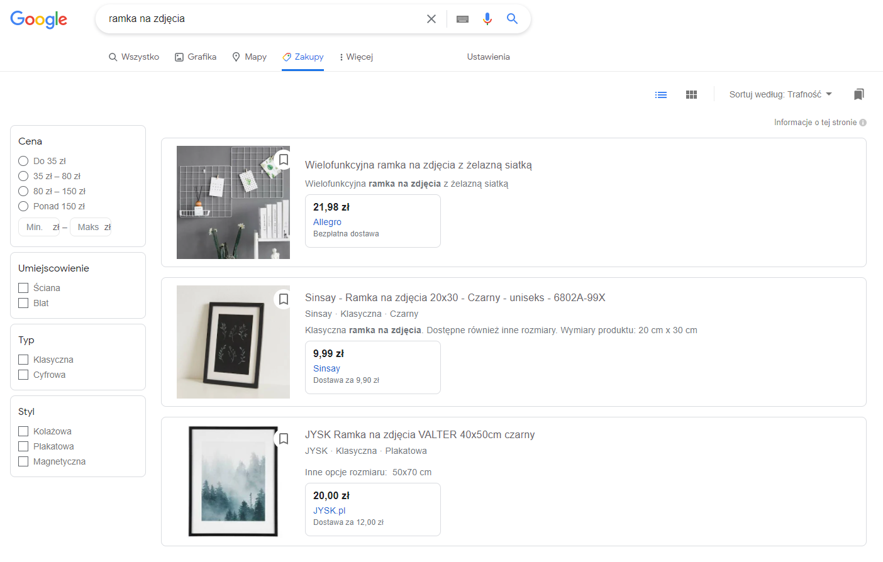Select price filter Do 35 zł

[23, 161]
